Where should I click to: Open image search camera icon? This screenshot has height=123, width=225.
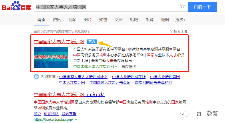182,7
